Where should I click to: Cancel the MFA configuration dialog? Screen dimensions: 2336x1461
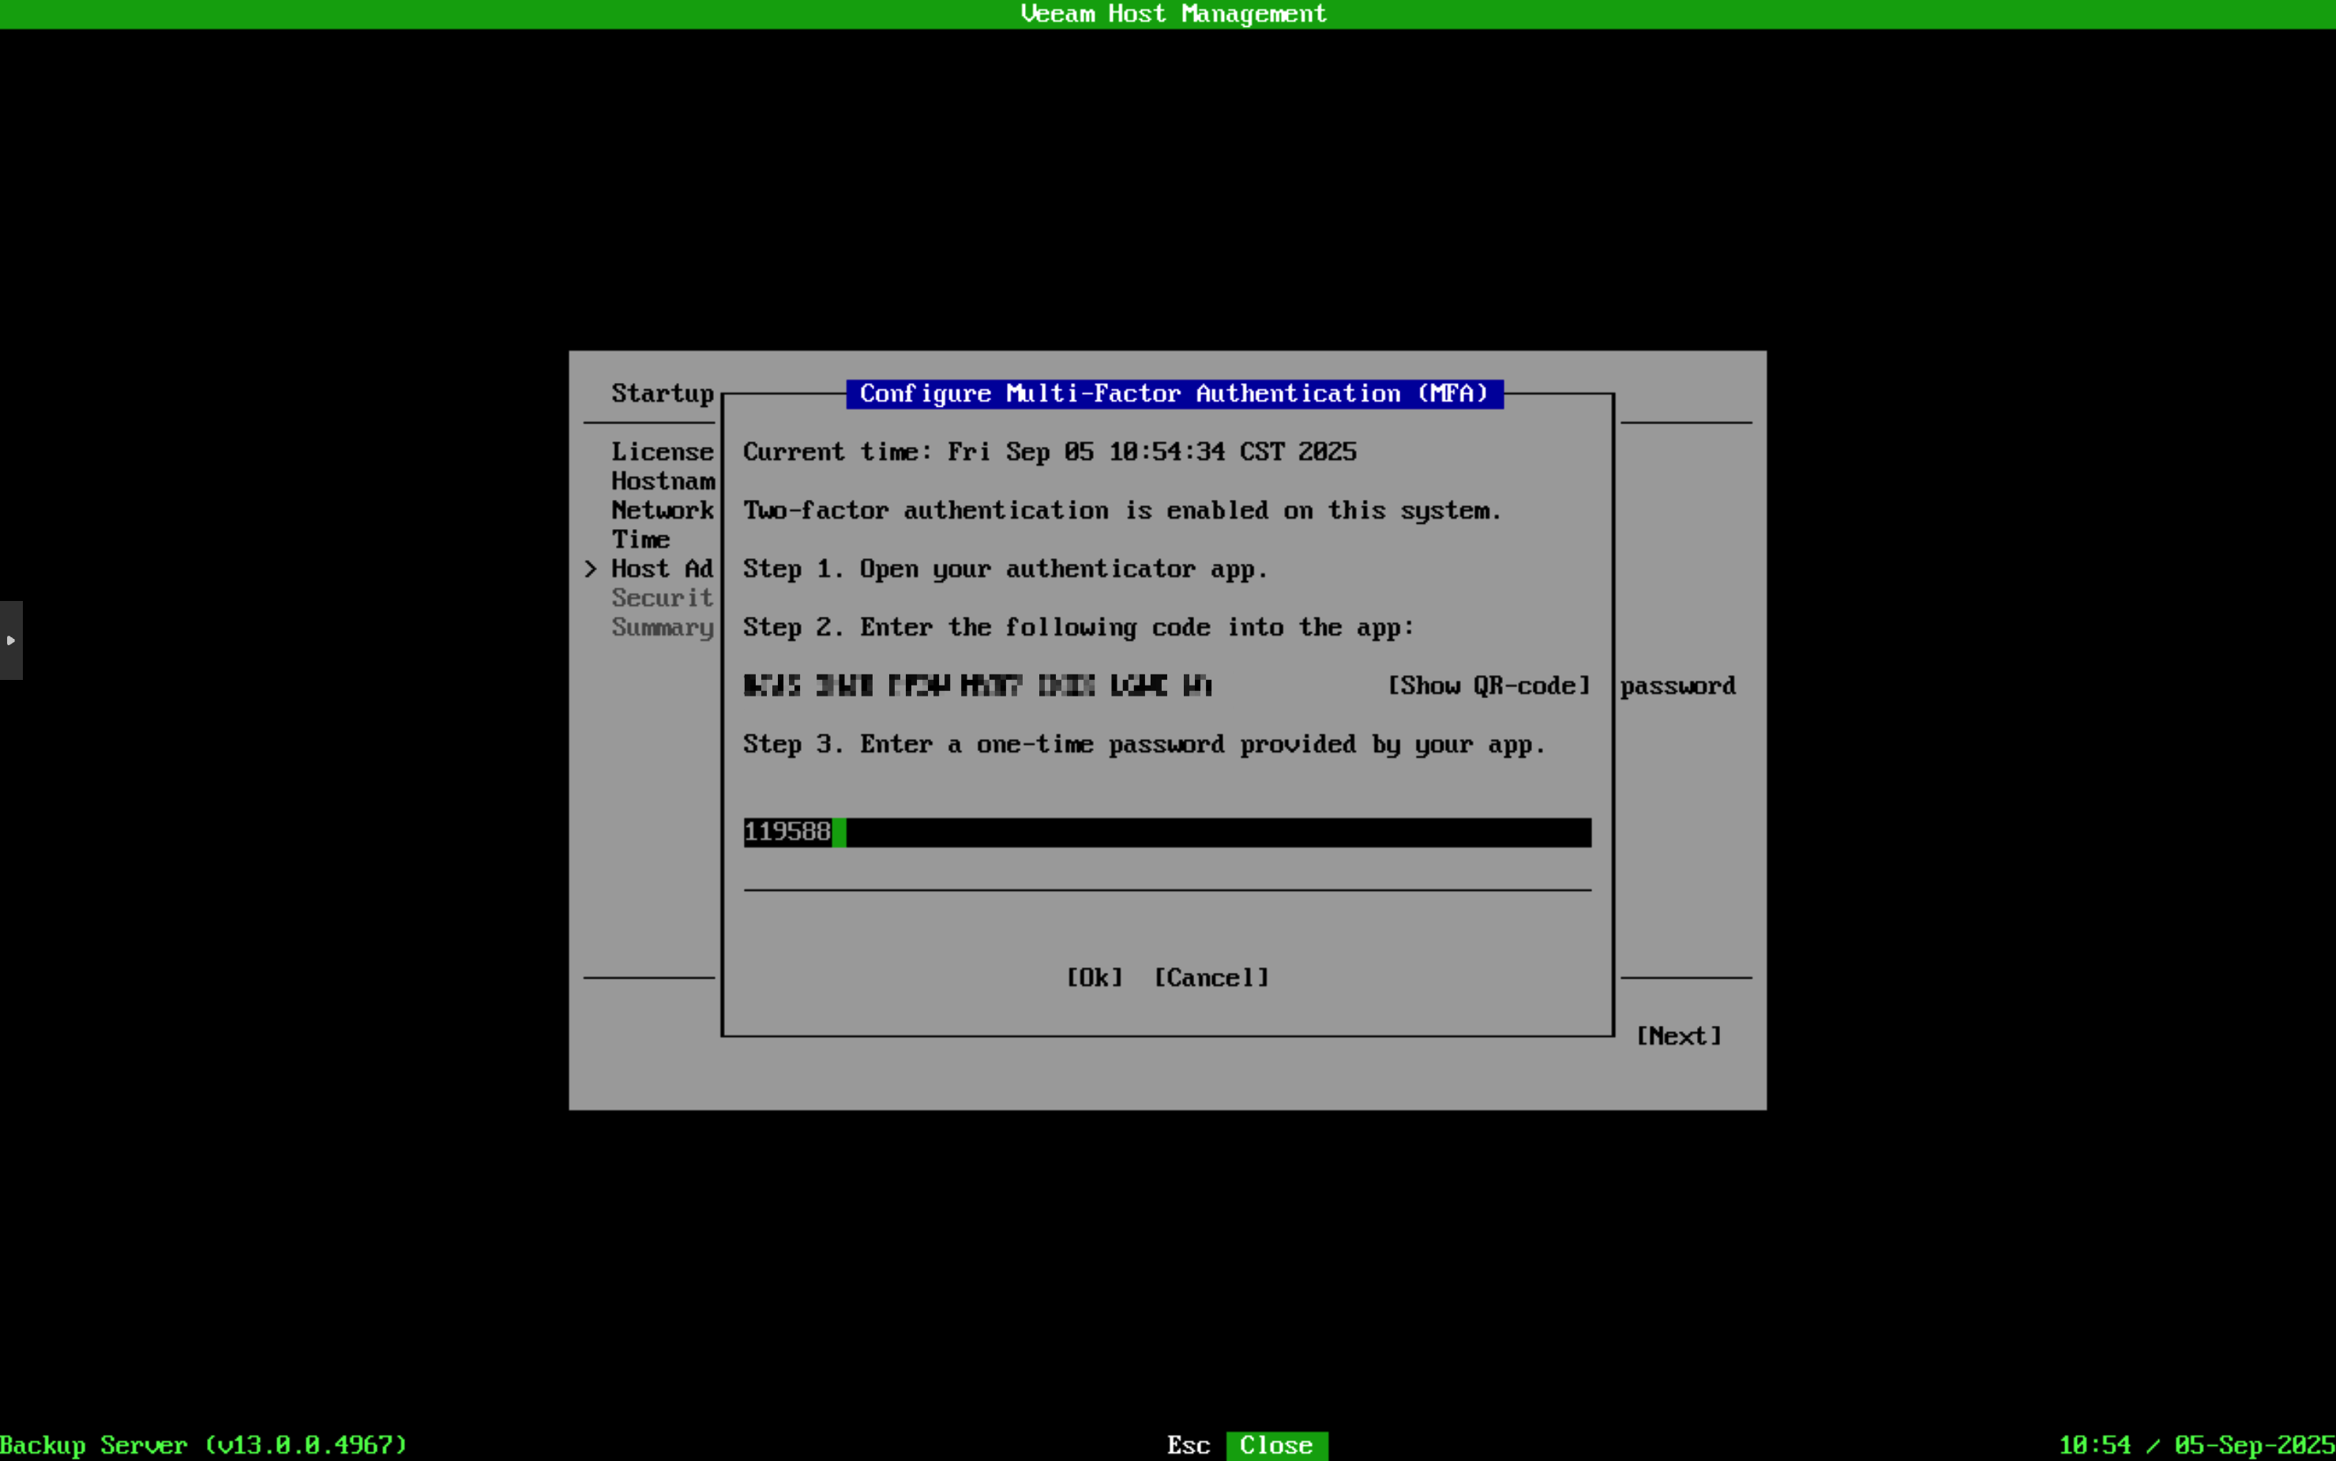(1211, 978)
